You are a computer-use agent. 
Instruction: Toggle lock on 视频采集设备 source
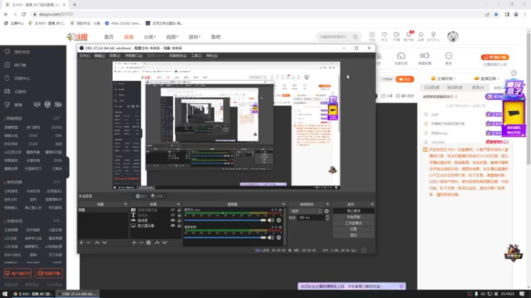click(179, 210)
